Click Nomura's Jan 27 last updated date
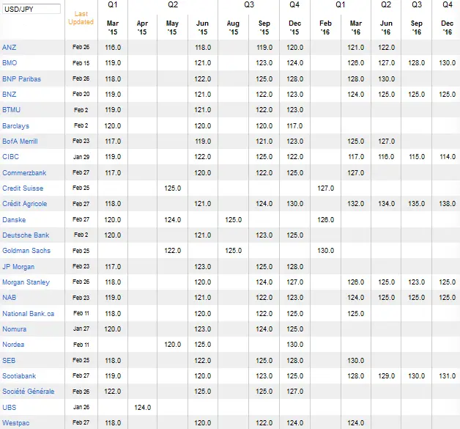This screenshot has height=429, width=460. (81, 329)
